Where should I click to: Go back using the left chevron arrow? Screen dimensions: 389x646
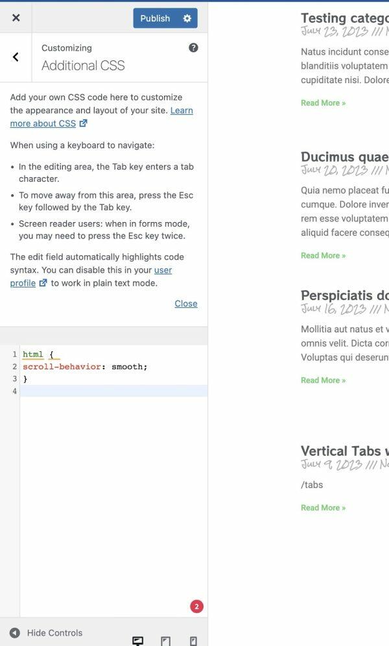coord(16,57)
